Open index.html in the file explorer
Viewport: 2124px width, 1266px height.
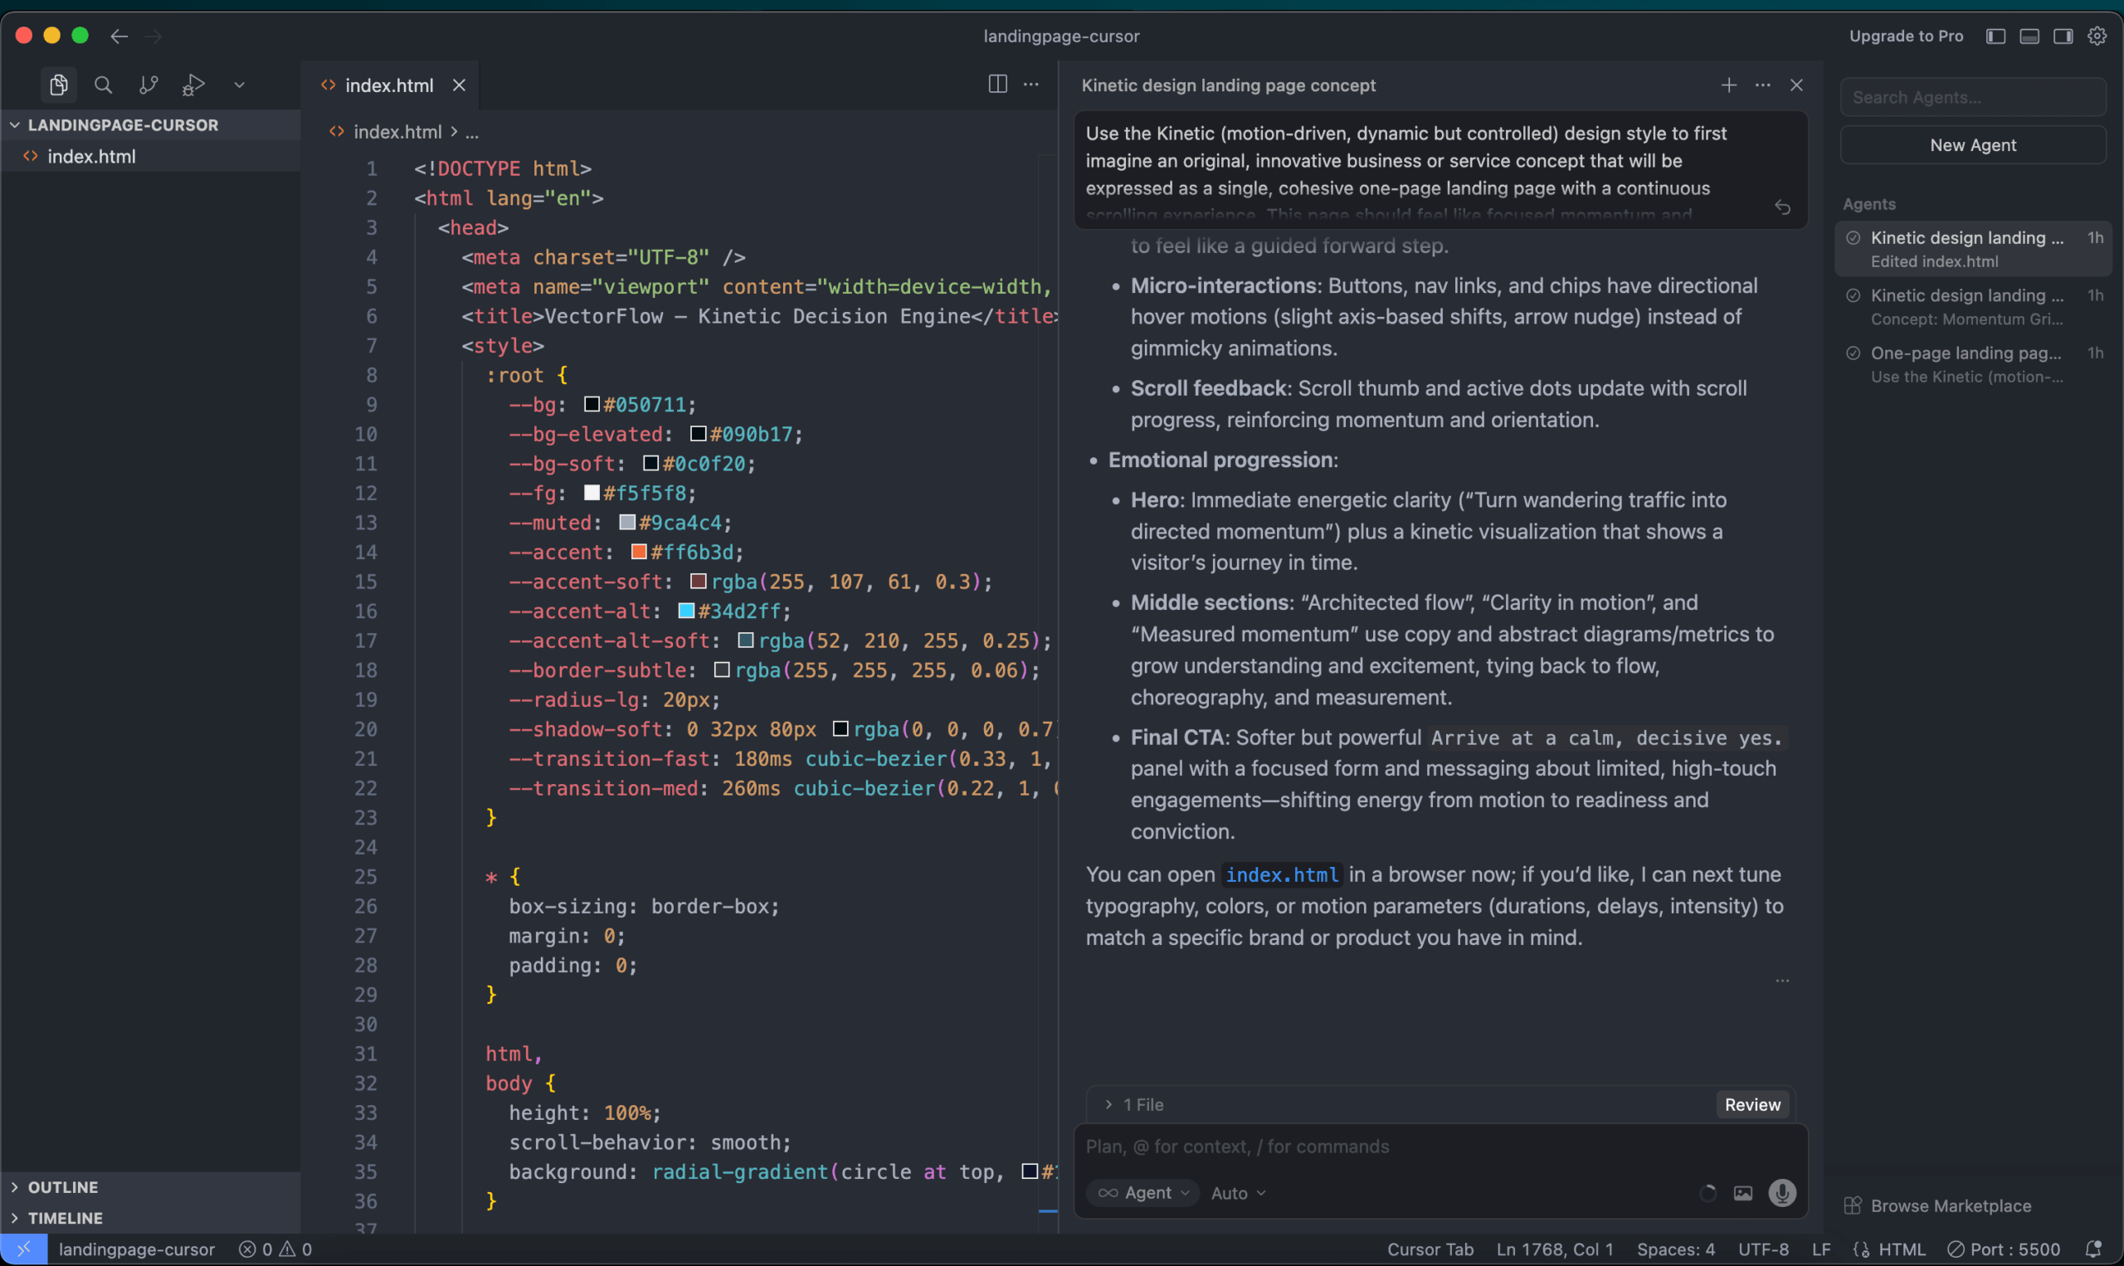point(91,156)
